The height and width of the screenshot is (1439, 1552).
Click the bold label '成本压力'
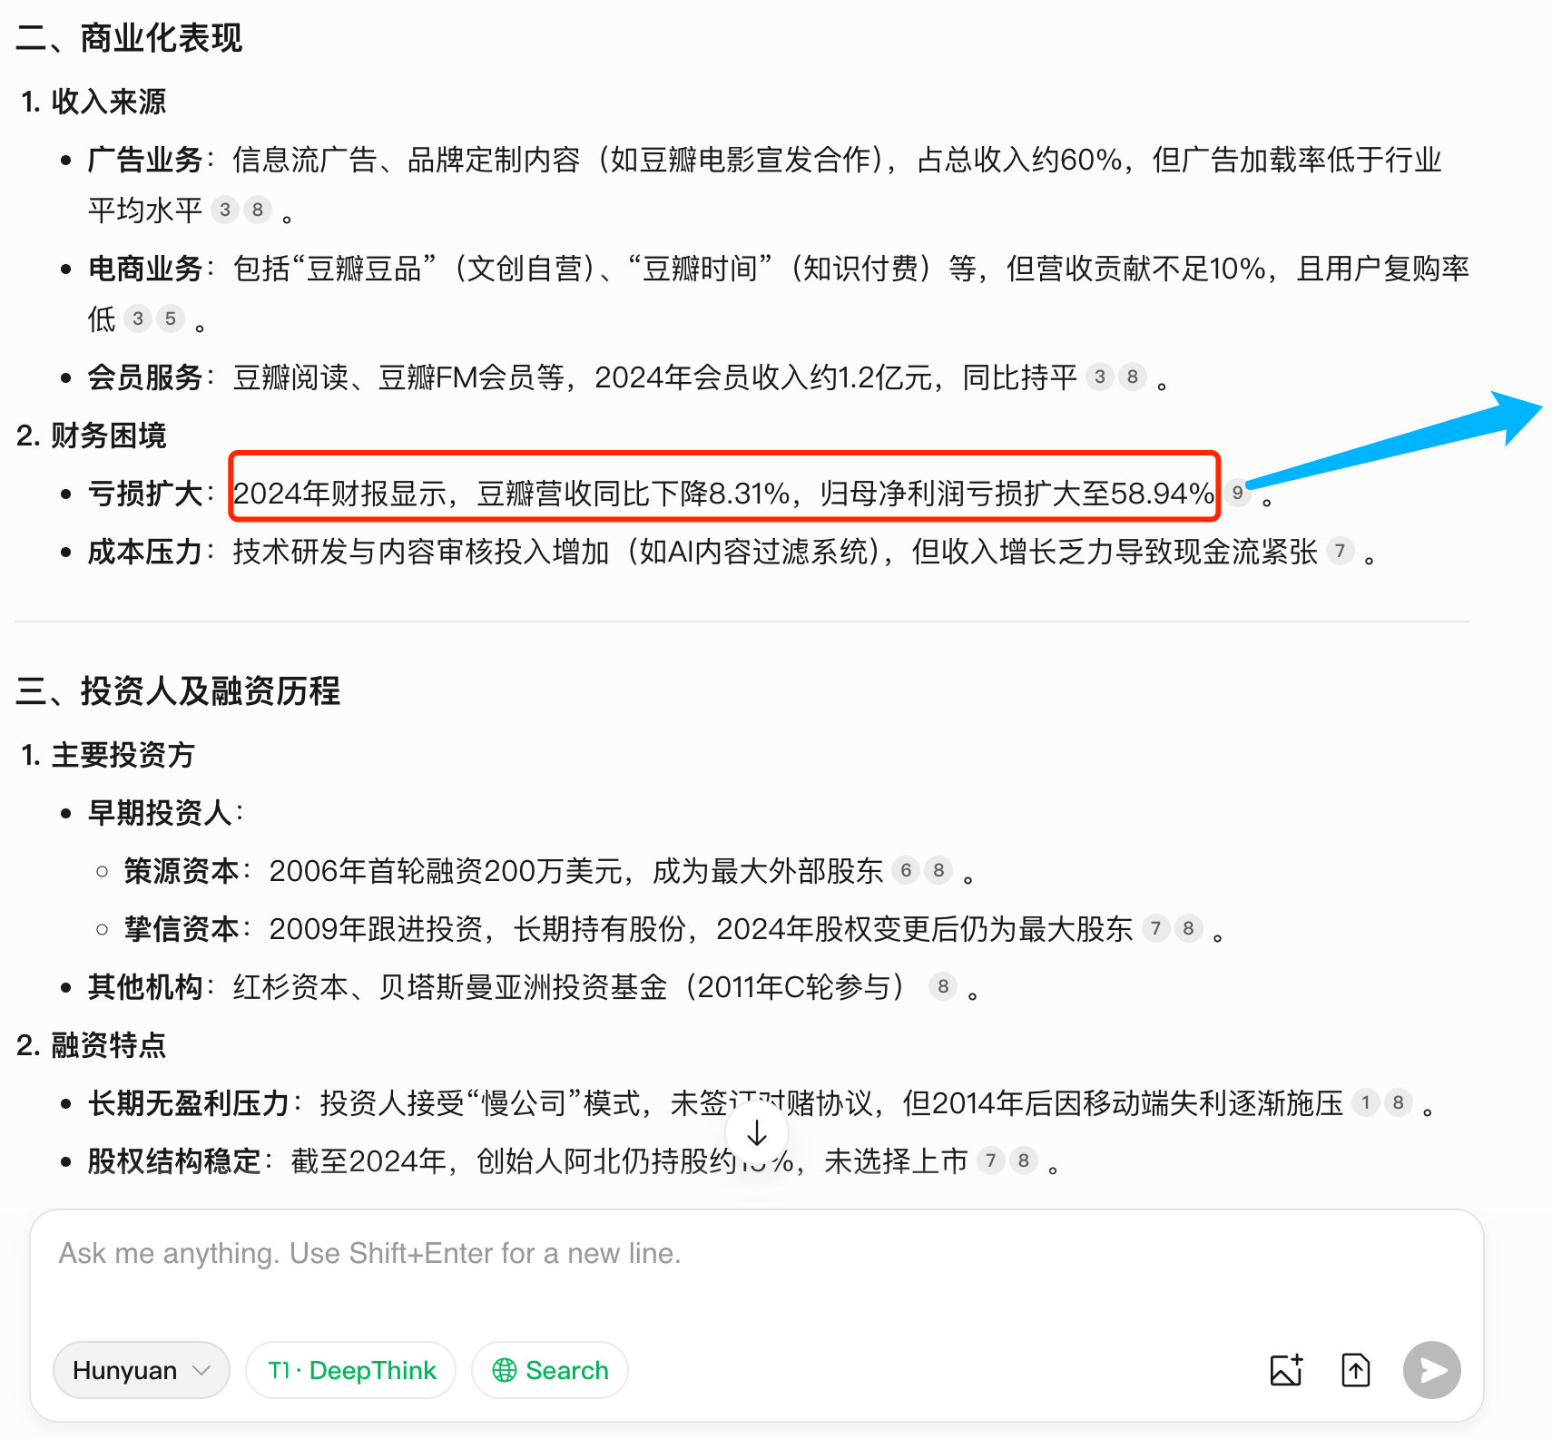(145, 552)
